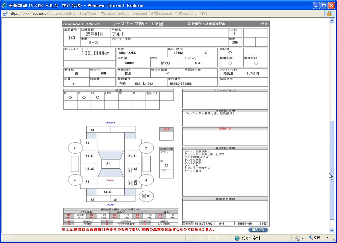Click the AC equipment circle mark

tap(70, 97)
